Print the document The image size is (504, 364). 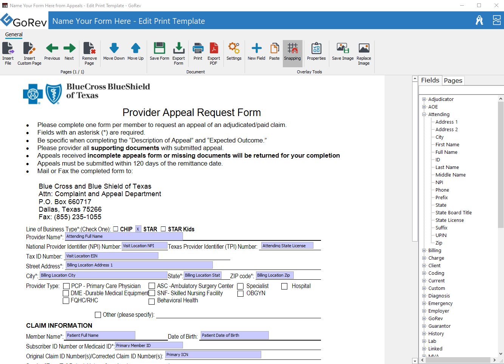198,51
